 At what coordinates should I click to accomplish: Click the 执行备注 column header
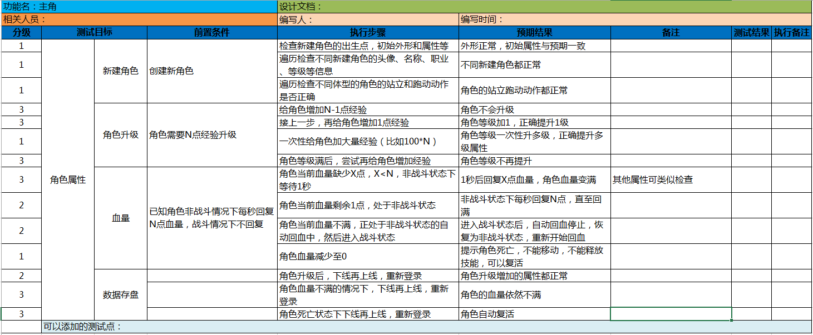click(x=791, y=32)
